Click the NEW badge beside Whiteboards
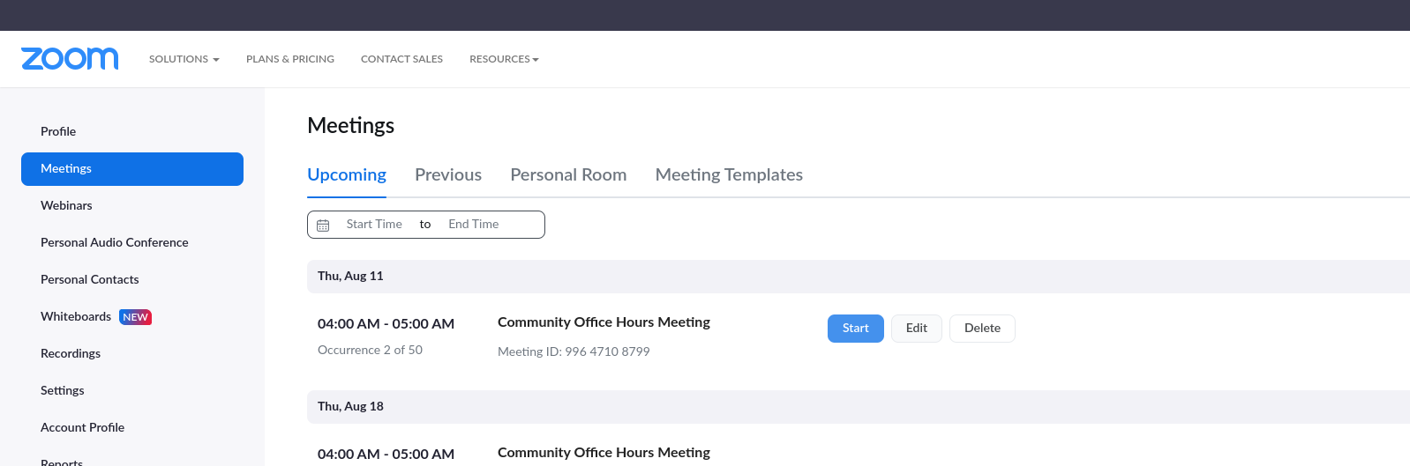 click(135, 317)
